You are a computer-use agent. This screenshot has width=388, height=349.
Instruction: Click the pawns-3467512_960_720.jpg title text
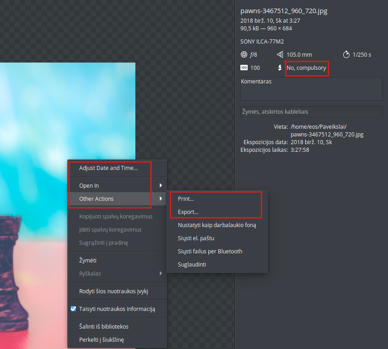pyautogui.click(x=284, y=11)
